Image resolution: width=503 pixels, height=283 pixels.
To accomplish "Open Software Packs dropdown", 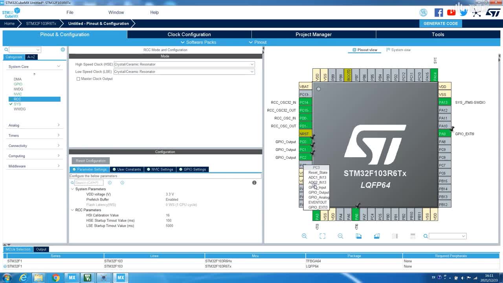I will pos(198,42).
